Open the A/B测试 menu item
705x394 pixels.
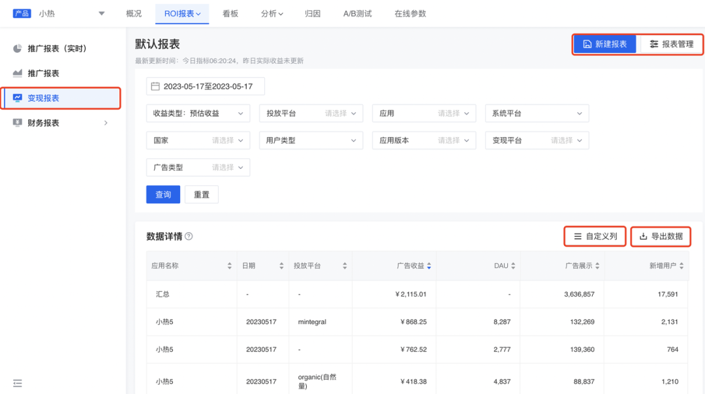click(358, 12)
